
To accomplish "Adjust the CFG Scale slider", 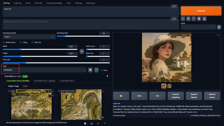I will click(26, 63).
